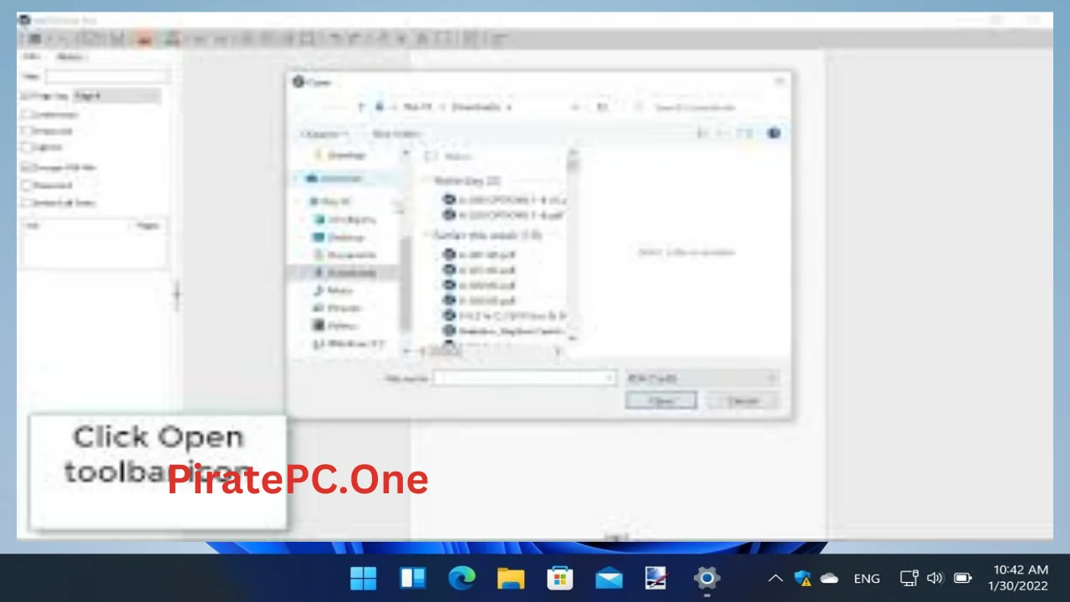The height and width of the screenshot is (602, 1070).
Task: Open the PDF file type dropdown
Action: (701, 379)
